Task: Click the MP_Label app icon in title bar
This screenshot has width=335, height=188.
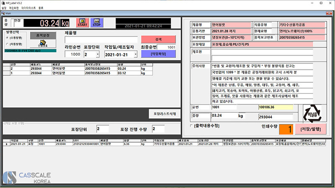Action: tap(3, 3)
